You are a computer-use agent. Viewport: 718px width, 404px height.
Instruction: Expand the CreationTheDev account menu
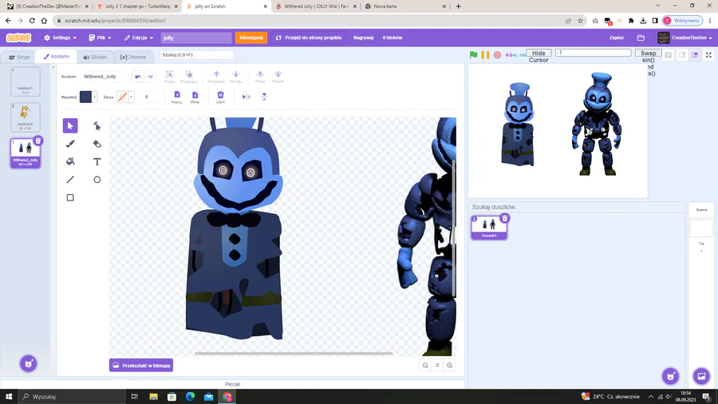pos(685,38)
